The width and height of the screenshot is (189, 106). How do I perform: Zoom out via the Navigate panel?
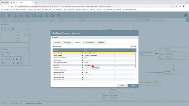(6, 29)
